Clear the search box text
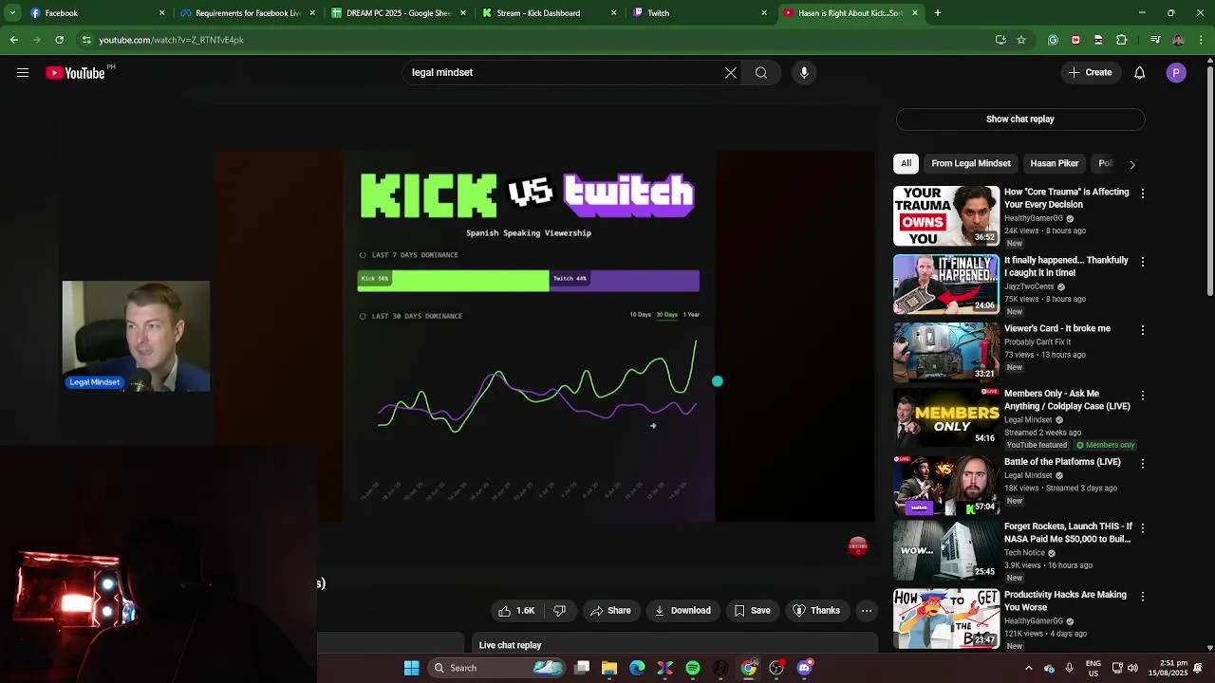Viewport: 1215px width, 683px height. pyautogui.click(x=731, y=73)
